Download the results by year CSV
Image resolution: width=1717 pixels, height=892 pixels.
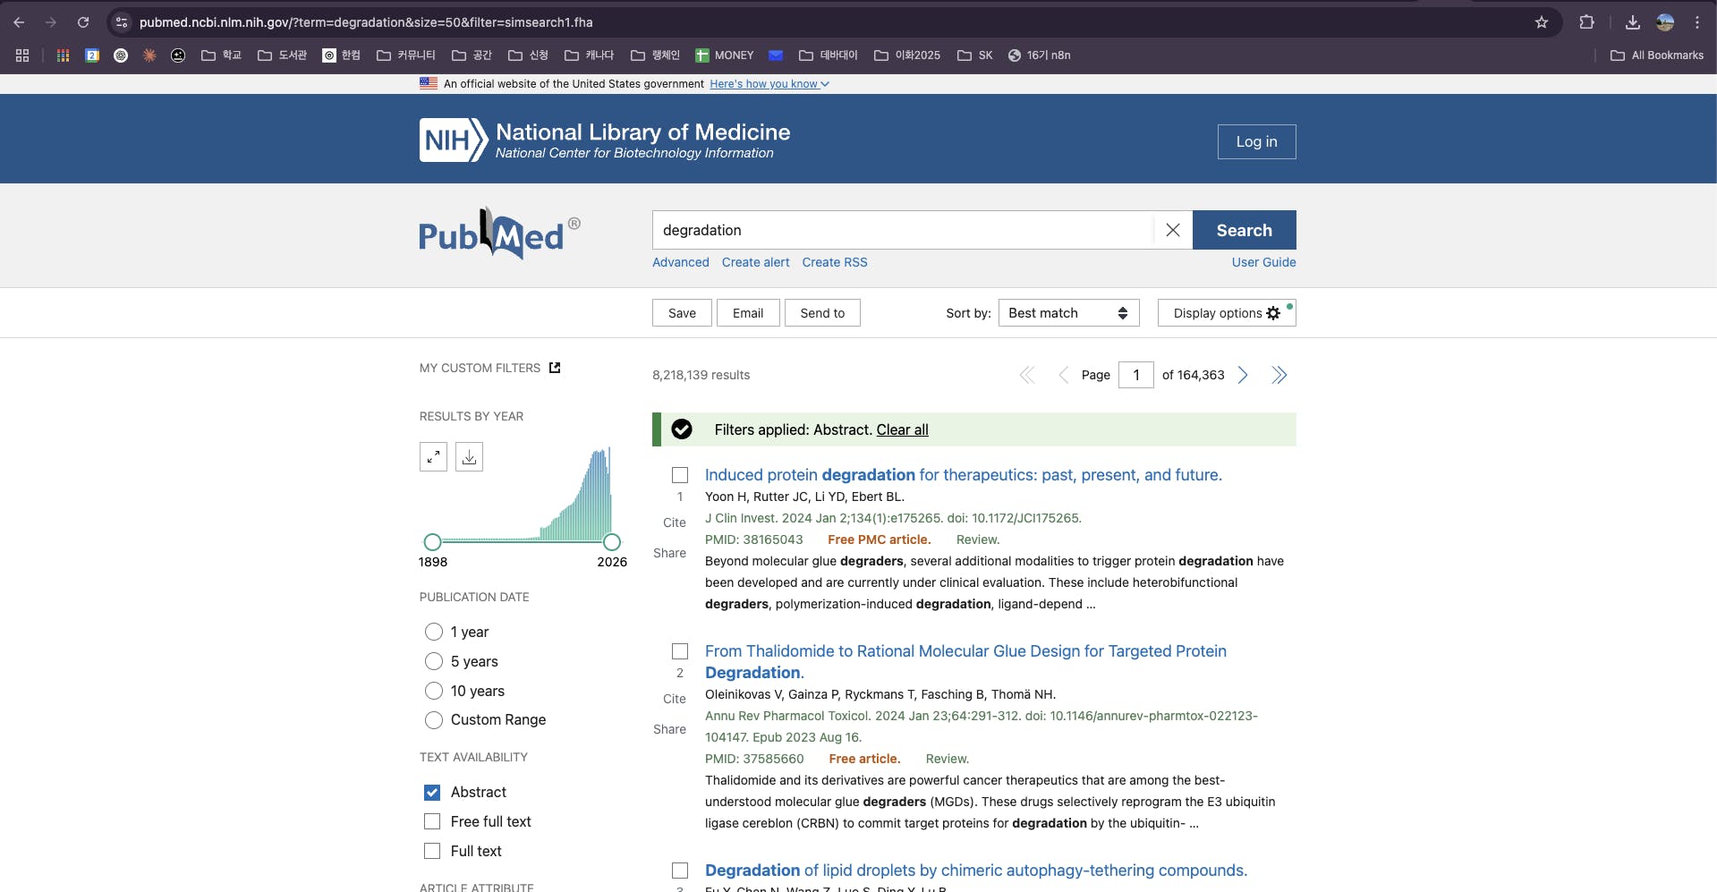coord(469,457)
